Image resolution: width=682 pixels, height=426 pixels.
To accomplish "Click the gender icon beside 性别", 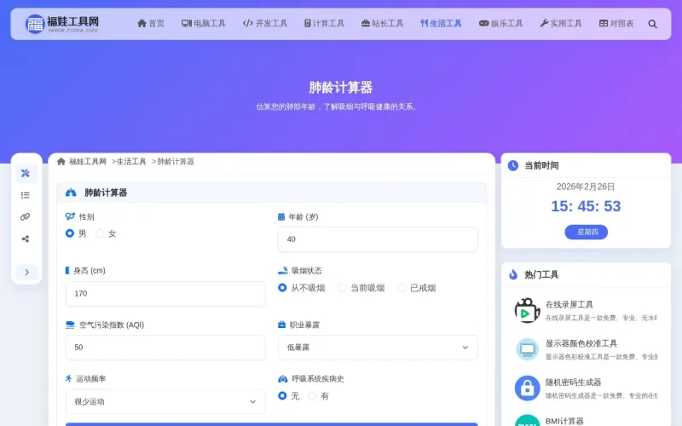I will (70, 216).
